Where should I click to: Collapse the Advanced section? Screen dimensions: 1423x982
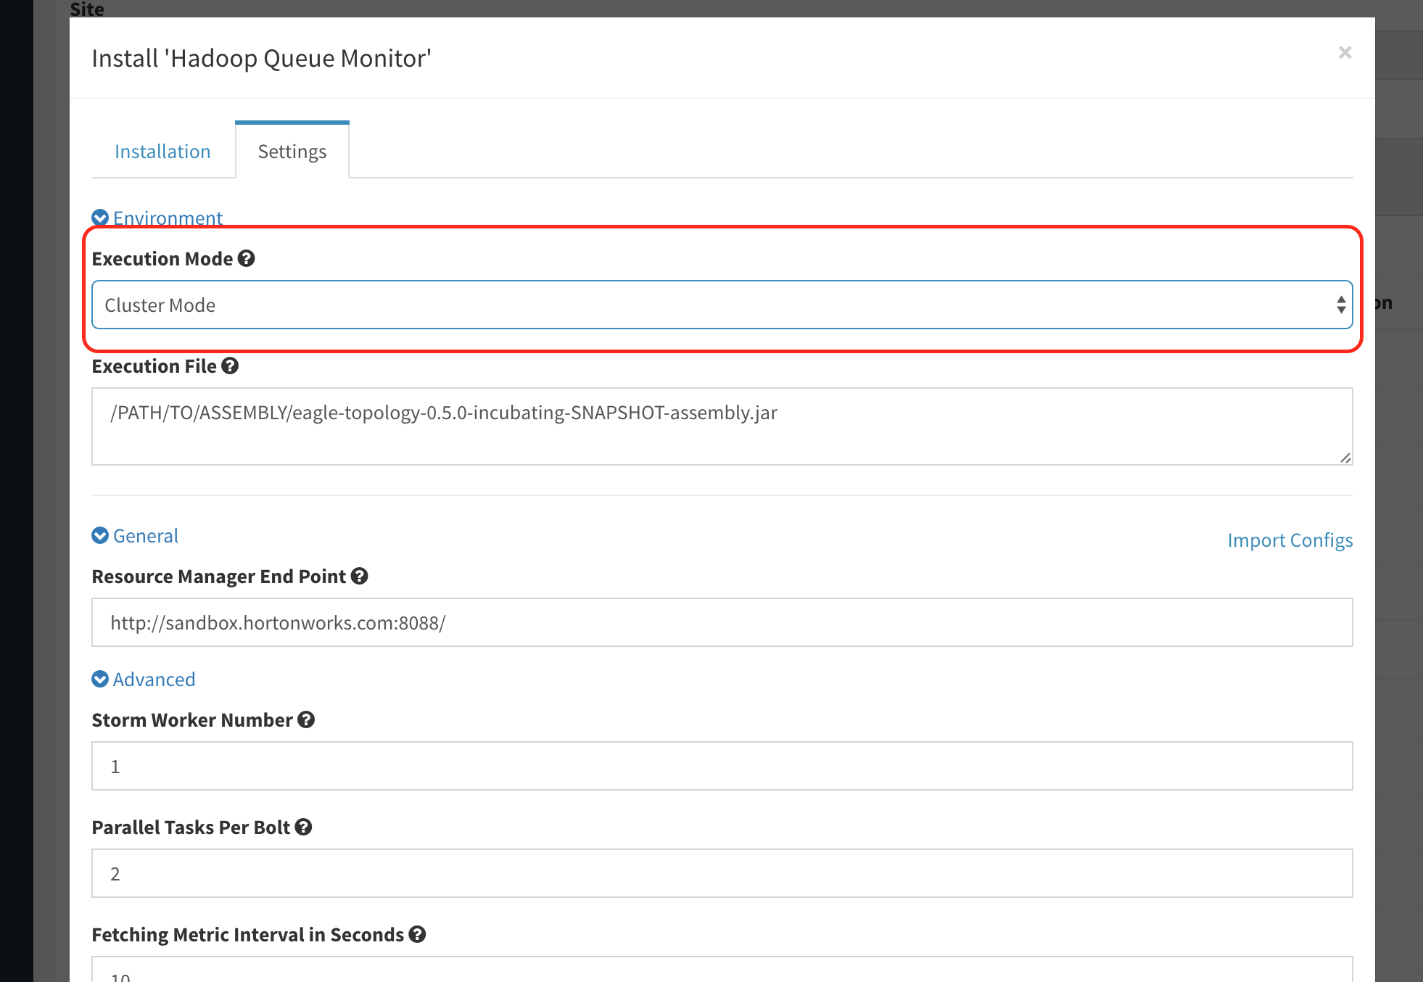[x=100, y=680]
